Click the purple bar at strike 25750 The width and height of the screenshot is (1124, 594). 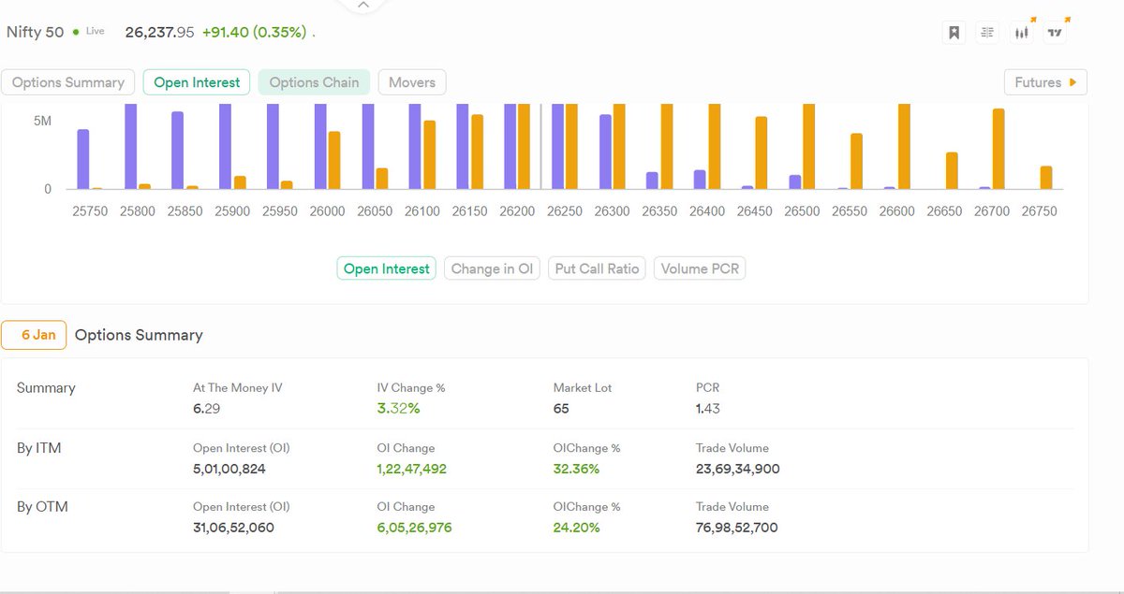click(x=83, y=159)
